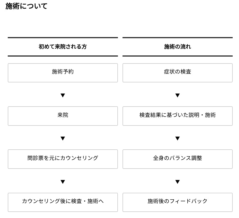
Task: Switch to the 施術の流れ tab header
Action: [x=177, y=47]
